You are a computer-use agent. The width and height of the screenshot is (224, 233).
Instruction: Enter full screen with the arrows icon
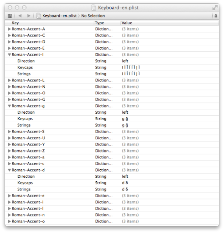[215, 7]
